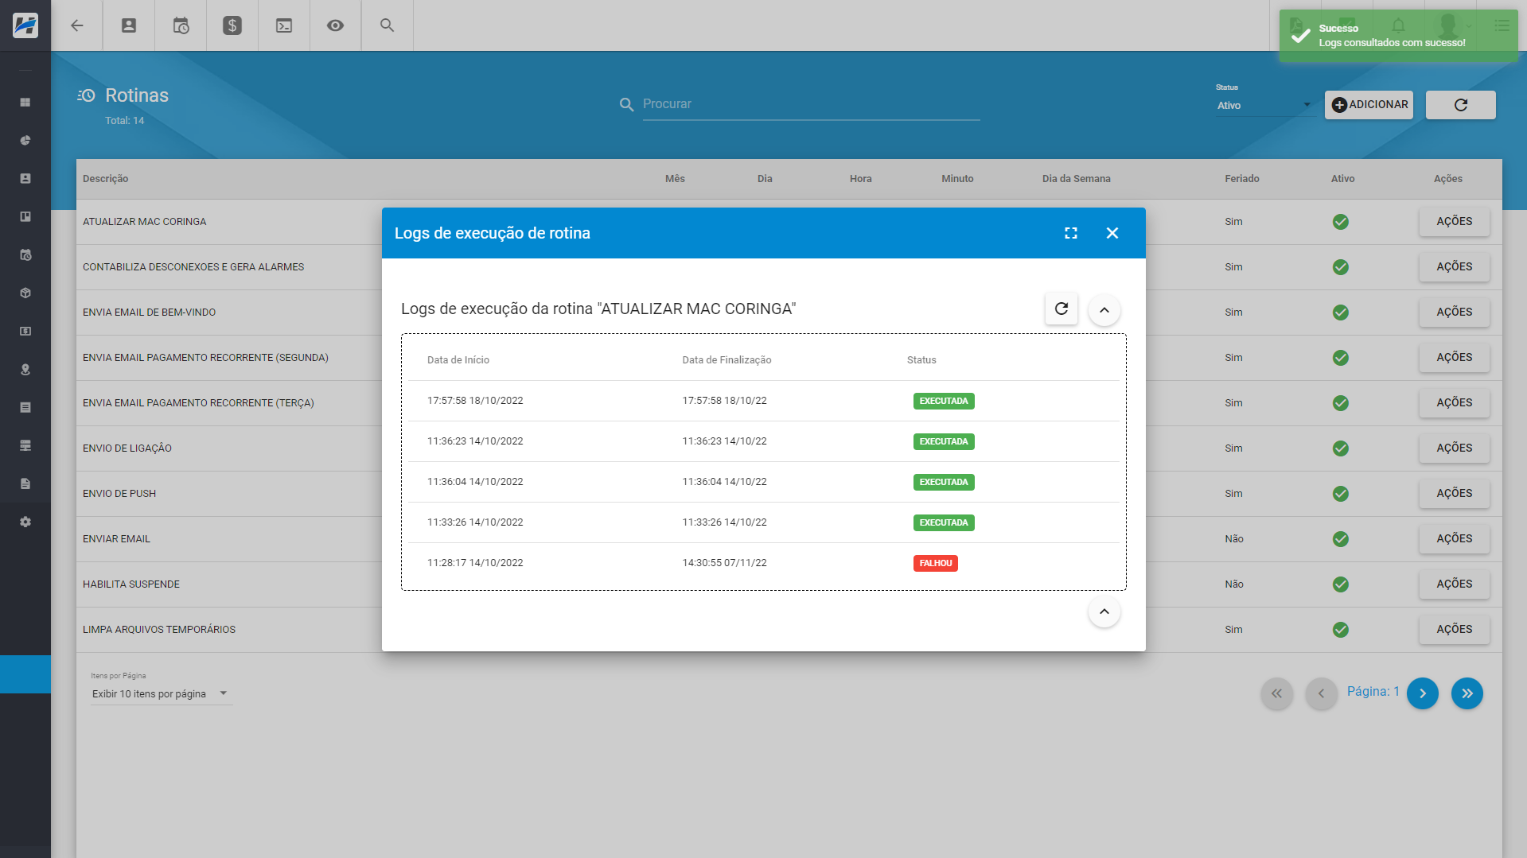The image size is (1527, 858).
Task: Open the contact card icon in toolbar
Action: pyautogui.click(x=129, y=25)
